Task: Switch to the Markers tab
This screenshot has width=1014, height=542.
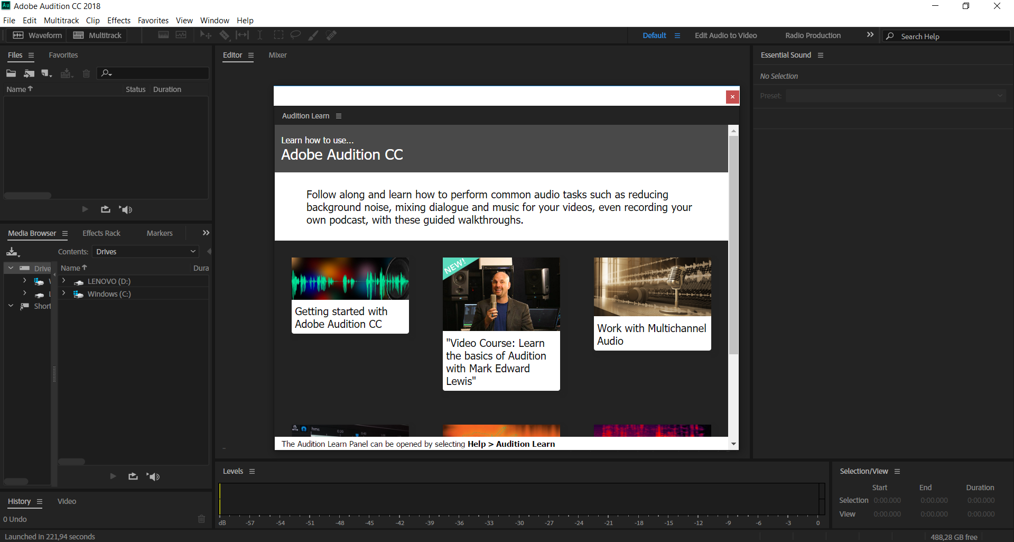Action: 160,233
